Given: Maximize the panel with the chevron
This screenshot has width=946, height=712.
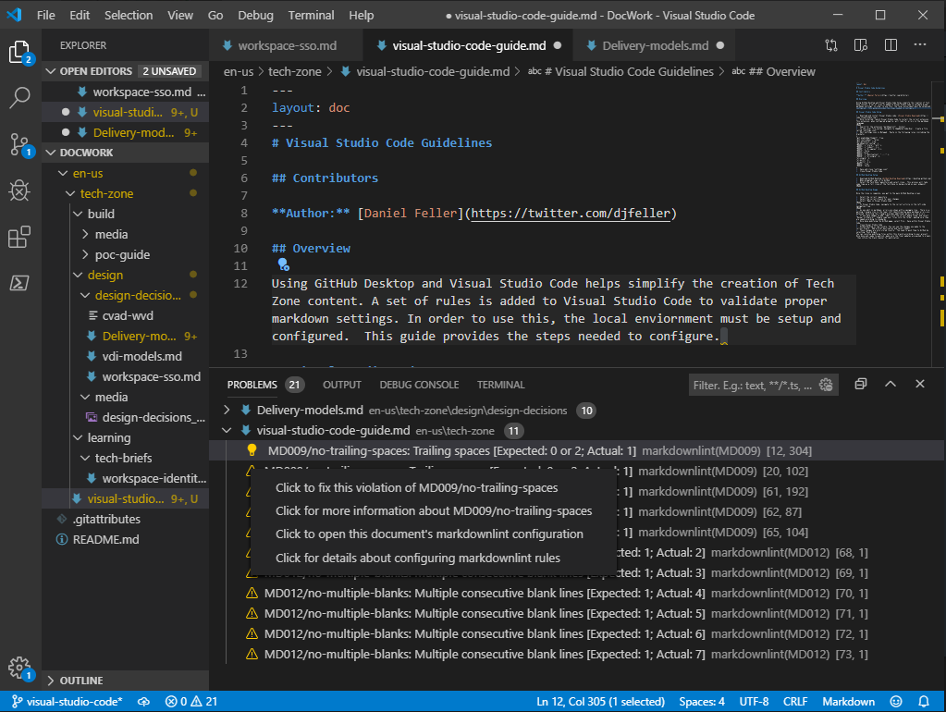Looking at the screenshot, I should point(891,384).
